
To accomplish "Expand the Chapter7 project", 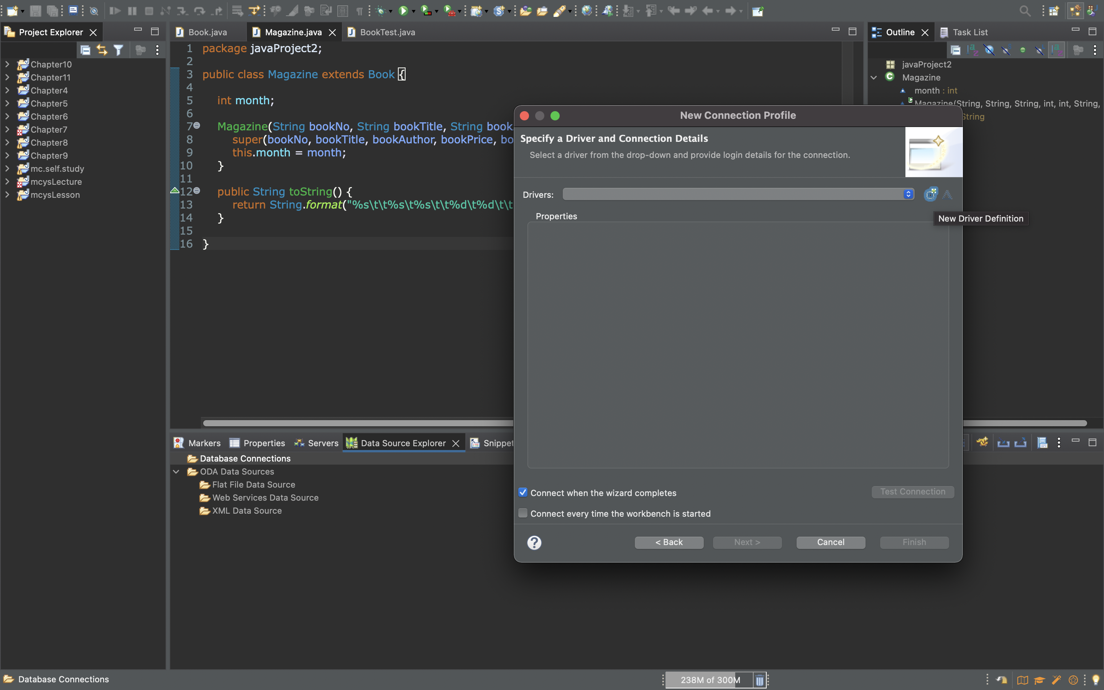I will [7, 130].
